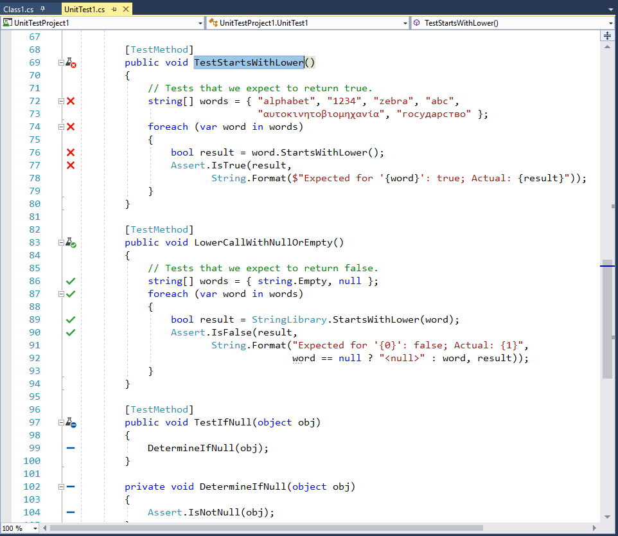Click the vertical scrollbar thumb
The width and height of the screenshot is (618, 536).
607,319
